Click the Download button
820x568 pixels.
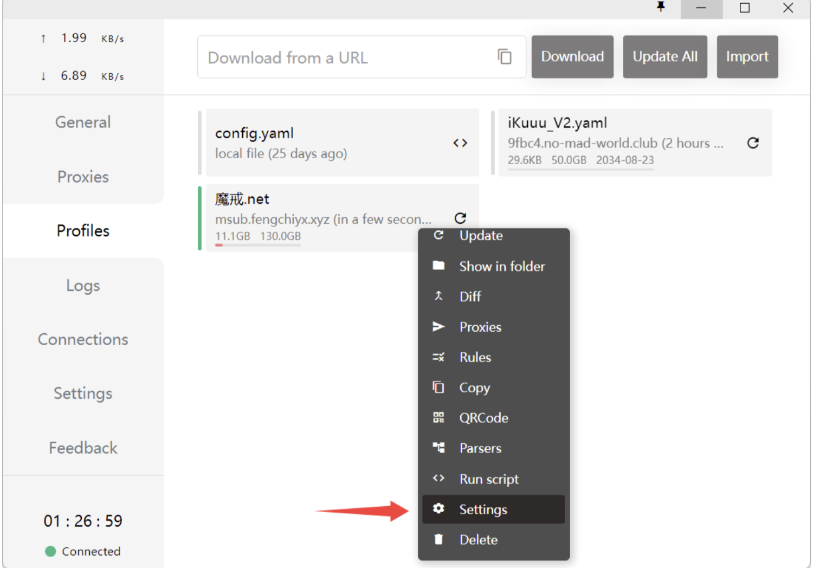(572, 57)
